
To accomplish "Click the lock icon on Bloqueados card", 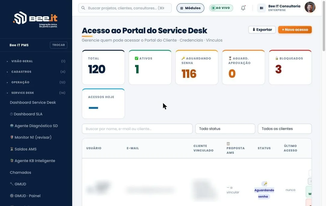I will [277, 58].
